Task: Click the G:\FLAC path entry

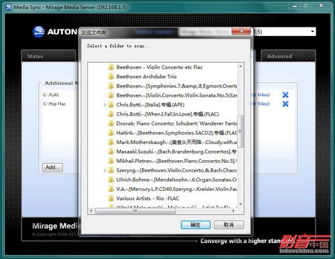Action: point(51,95)
